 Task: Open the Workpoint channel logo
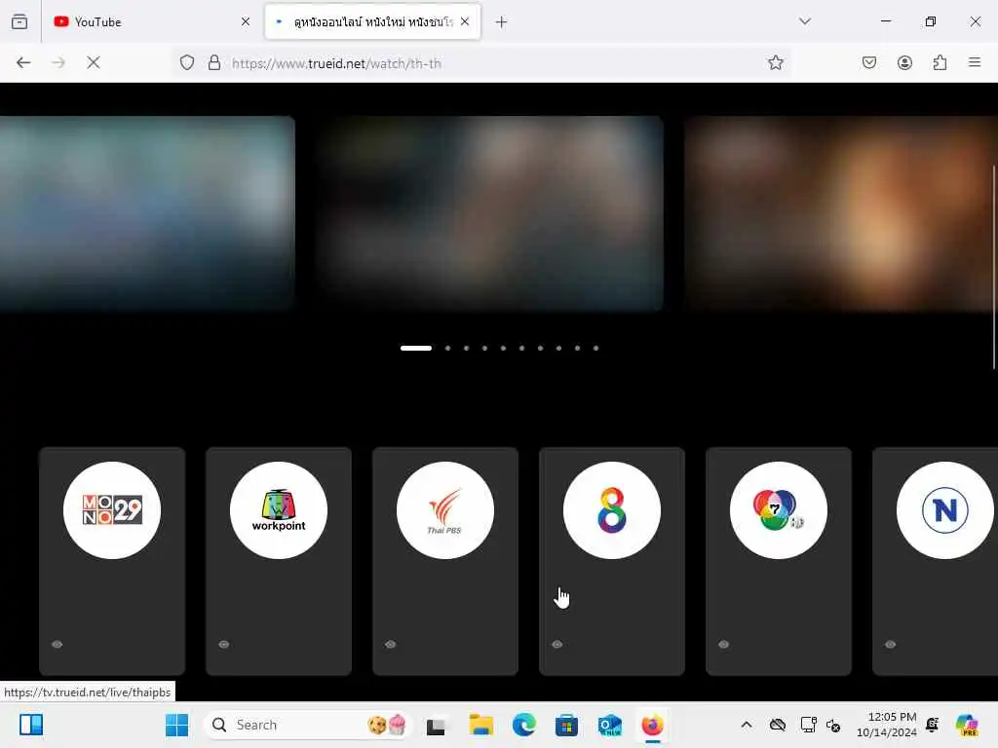pos(279,510)
